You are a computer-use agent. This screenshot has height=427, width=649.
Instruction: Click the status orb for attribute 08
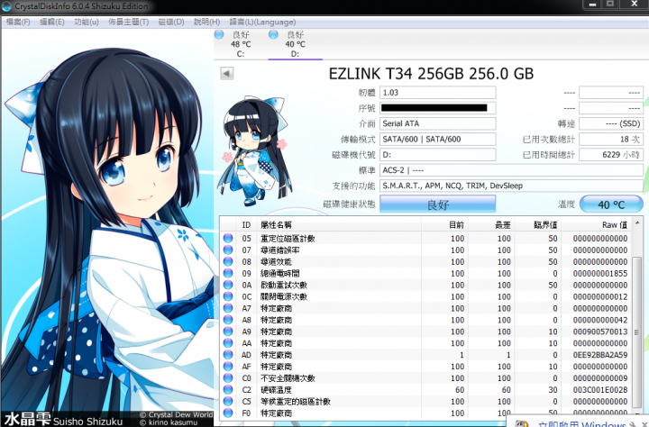pyautogui.click(x=228, y=261)
